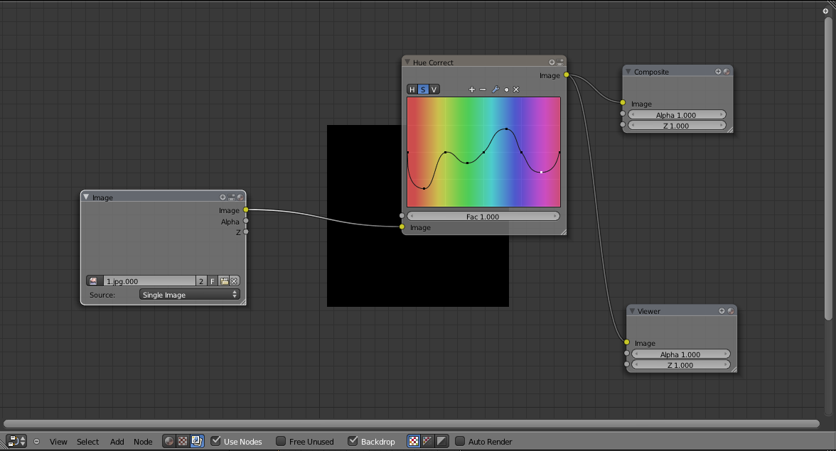
Task: Open the Node menu
Action: [143, 442]
